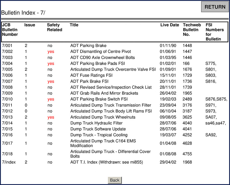Click the JCB Bulletin Number header
This screenshot has height=185, width=230.
[10, 30]
